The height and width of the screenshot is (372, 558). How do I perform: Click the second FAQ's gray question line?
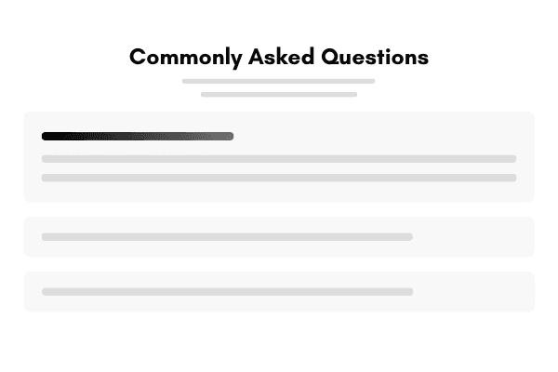pyautogui.click(x=227, y=237)
